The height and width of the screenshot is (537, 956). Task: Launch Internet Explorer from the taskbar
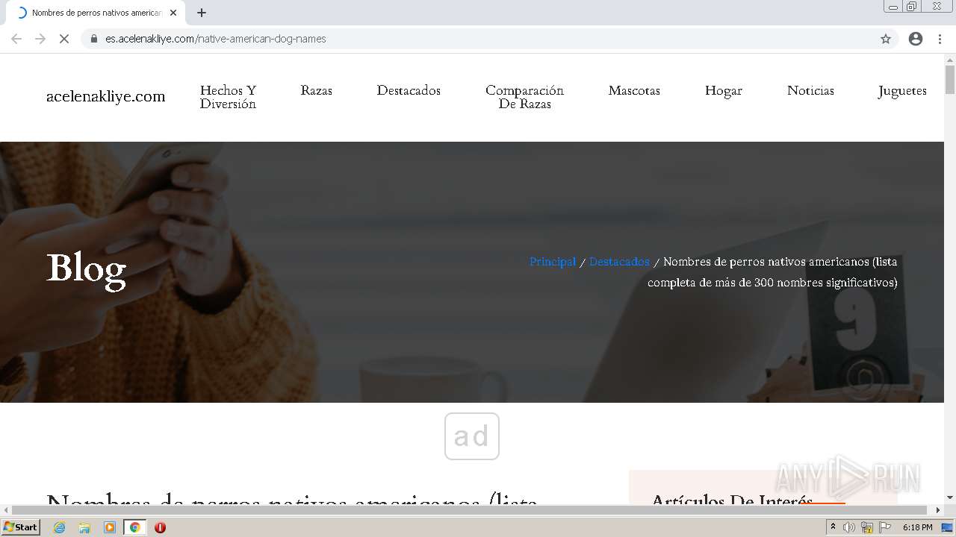59,527
